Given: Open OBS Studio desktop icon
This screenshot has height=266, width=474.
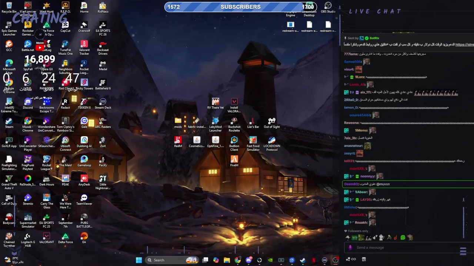Looking at the screenshot, I should pos(328,7).
